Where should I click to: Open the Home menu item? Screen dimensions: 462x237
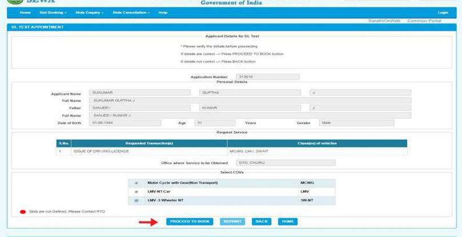pyautogui.click(x=25, y=13)
